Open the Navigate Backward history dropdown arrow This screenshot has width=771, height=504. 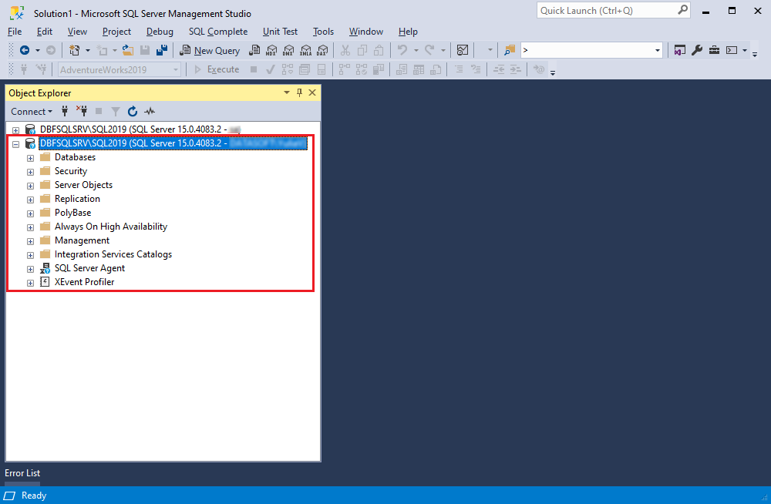37,50
